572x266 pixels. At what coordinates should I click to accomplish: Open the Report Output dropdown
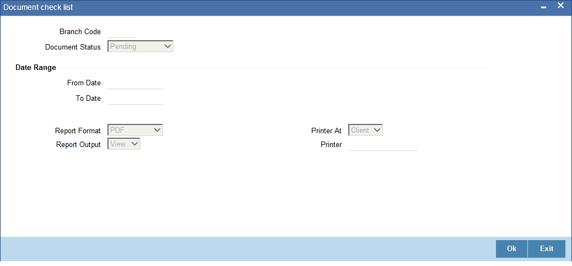tap(124, 144)
